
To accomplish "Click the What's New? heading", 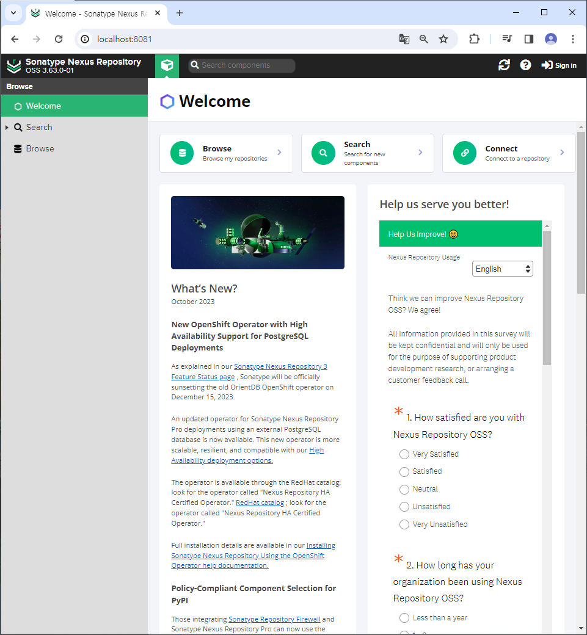I will [204, 288].
